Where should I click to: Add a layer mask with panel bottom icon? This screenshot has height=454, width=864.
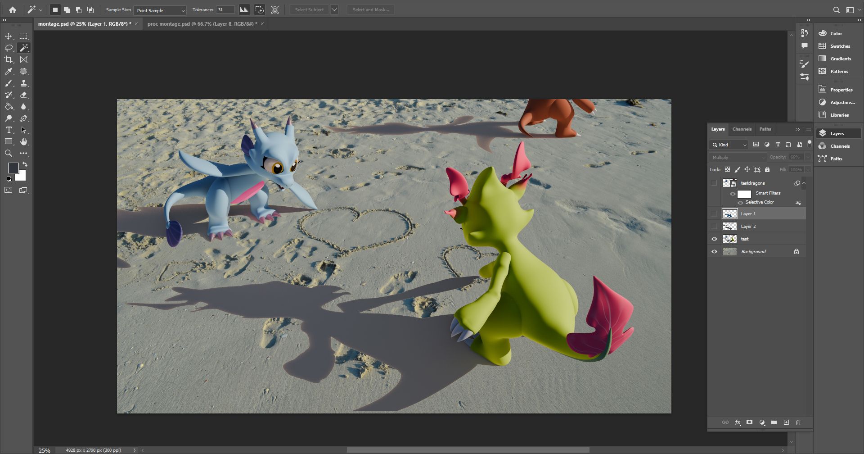pos(749,422)
